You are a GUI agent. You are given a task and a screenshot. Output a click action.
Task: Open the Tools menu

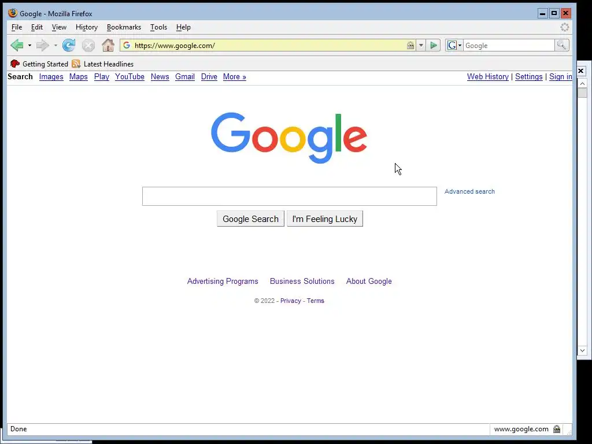click(x=158, y=27)
